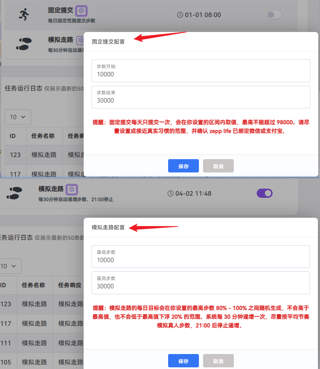The image size is (320, 369).
Task: Click the 固定提交 title text
Action: click(x=61, y=10)
